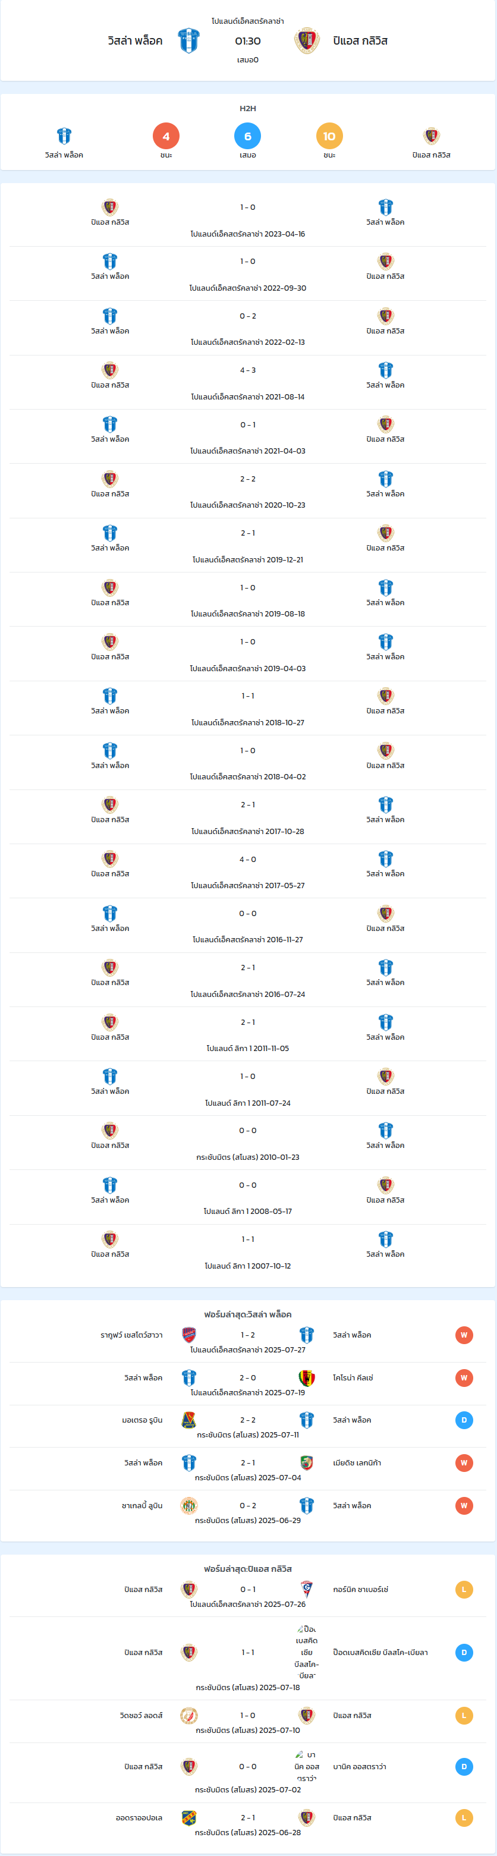Screen dimensions: 497x1856
Task: Click the Piast Gliwice crest in the match header
Action: pyautogui.click(x=307, y=41)
